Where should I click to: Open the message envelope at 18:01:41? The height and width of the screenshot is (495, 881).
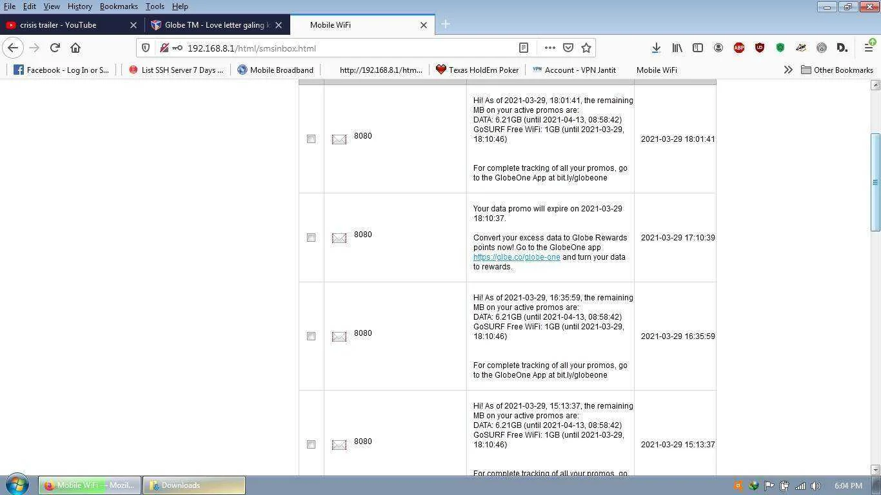(x=339, y=139)
